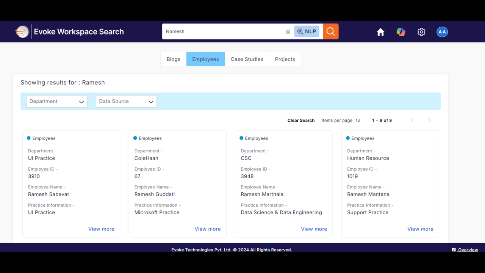Click into the Ramesh search input field
This screenshot has width=485, height=273.
224,31
